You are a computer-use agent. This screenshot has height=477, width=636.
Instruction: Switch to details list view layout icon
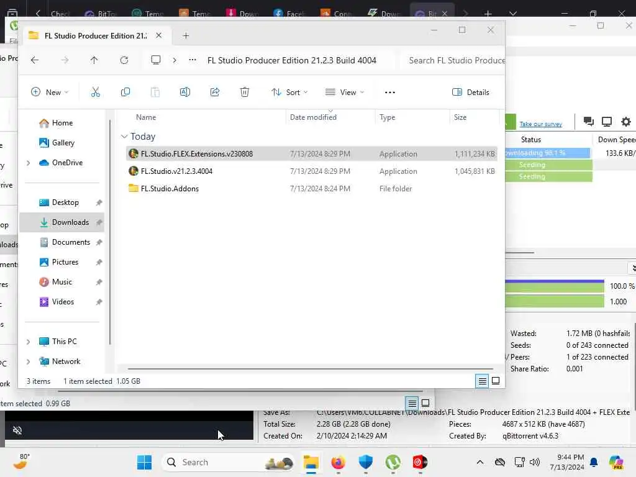point(482,381)
